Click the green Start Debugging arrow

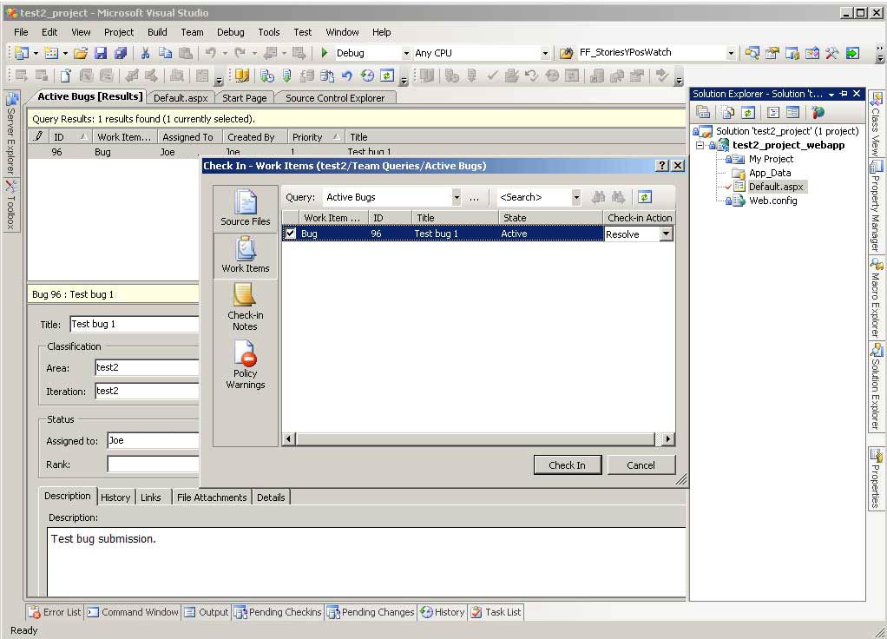coord(324,53)
